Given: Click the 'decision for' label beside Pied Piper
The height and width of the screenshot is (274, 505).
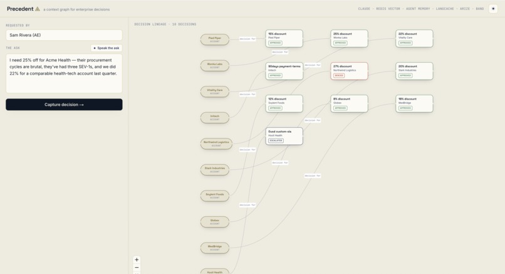Looking at the screenshot, I should pos(247,39).
